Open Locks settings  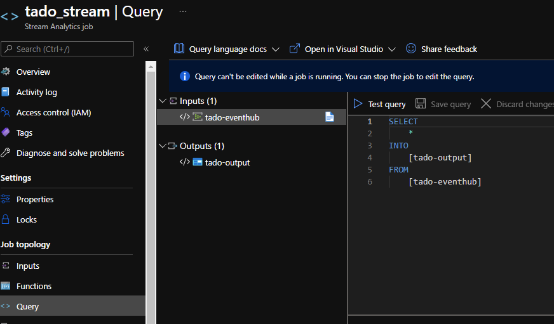coord(27,219)
